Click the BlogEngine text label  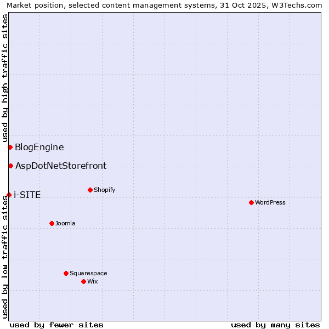[39, 147]
